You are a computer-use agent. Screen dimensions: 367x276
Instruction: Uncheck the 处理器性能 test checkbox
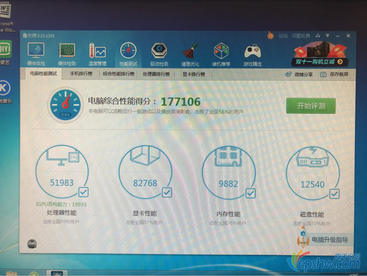pyautogui.click(x=83, y=192)
